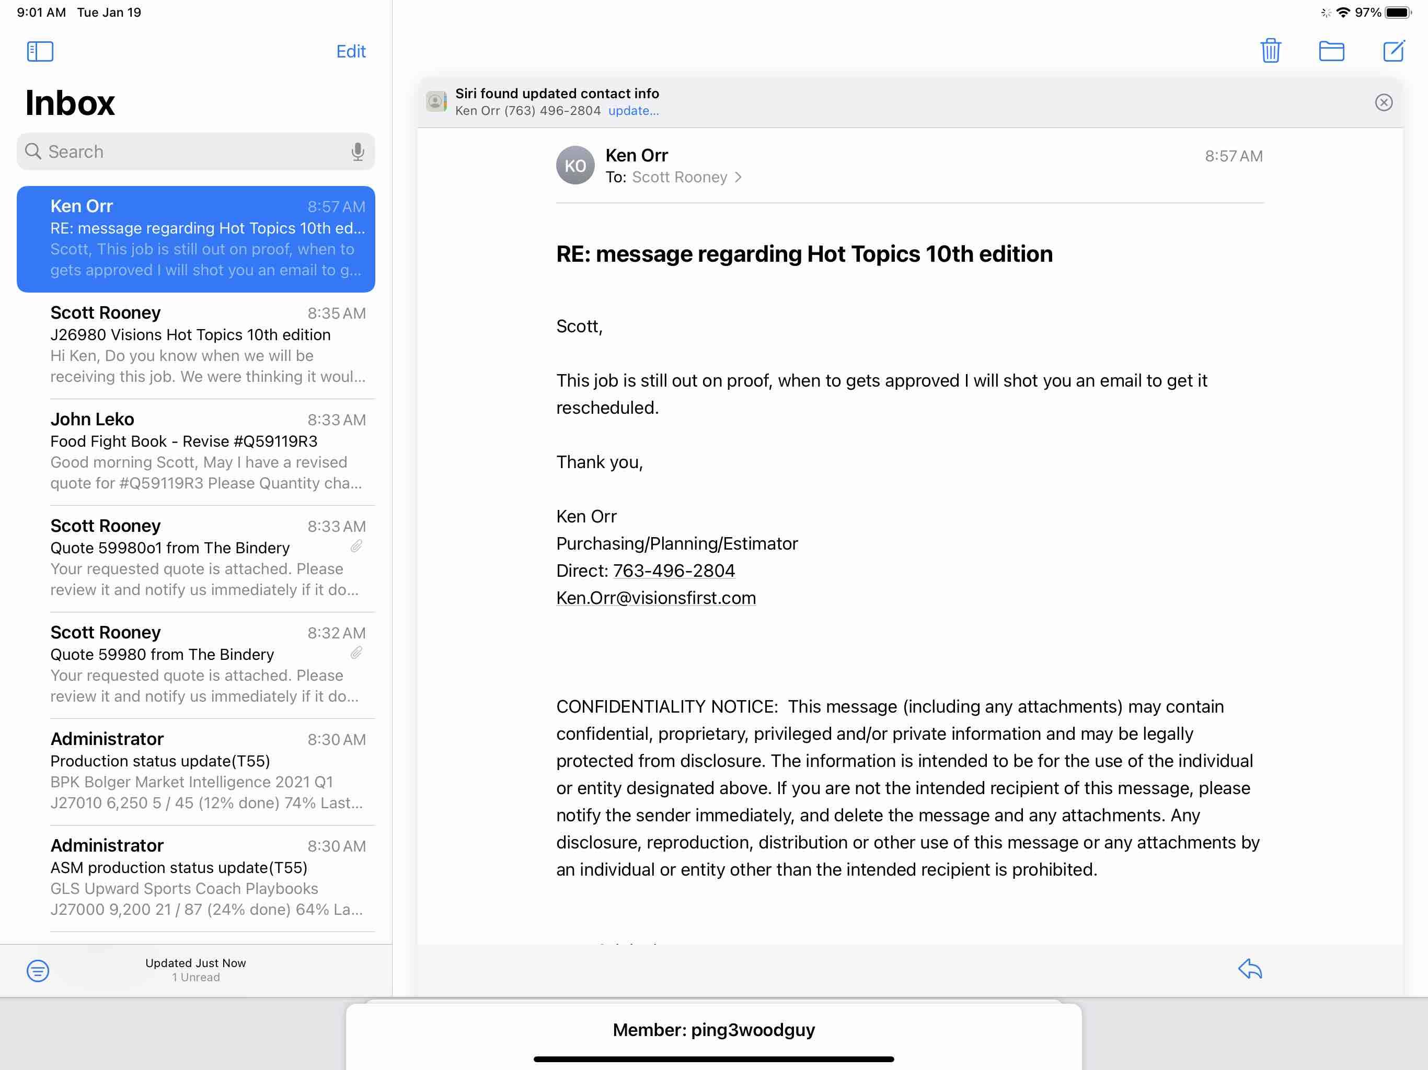Open the move-to-folder icon
This screenshot has width=1428, height=1070.
(x=1331, y=51)
